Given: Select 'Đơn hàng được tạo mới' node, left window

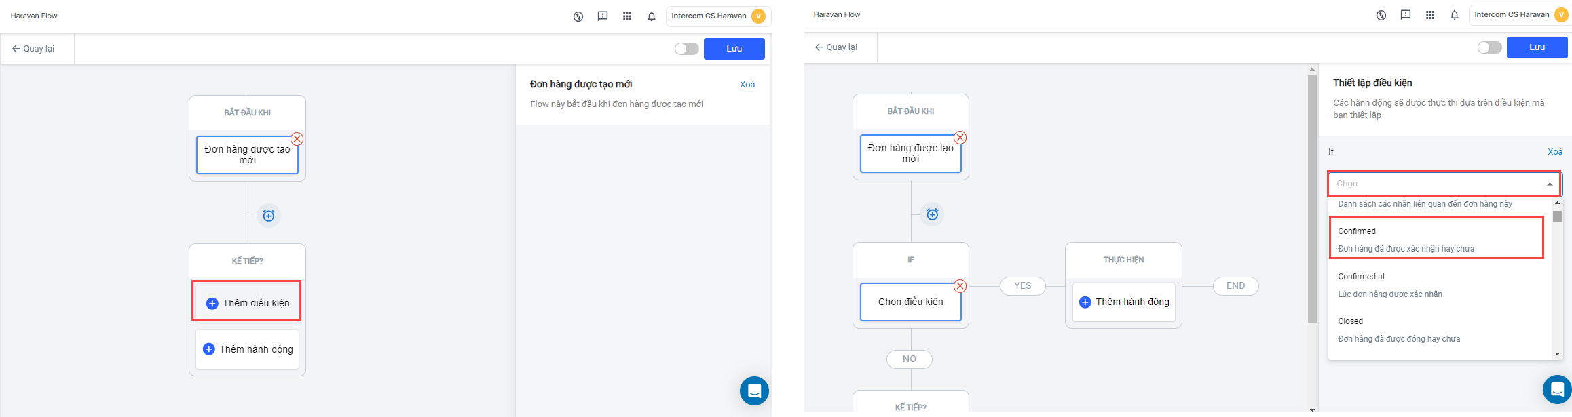Looking at the screenshot, I should 247,155.
